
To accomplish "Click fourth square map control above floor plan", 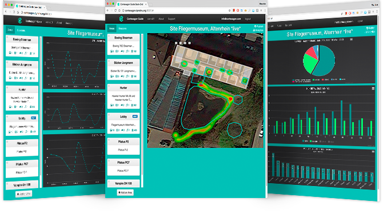I will [x=190, y=43].
